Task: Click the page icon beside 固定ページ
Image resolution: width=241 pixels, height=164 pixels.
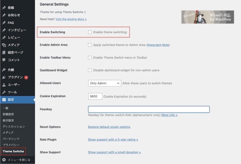Action: click(x=4, y=53)
